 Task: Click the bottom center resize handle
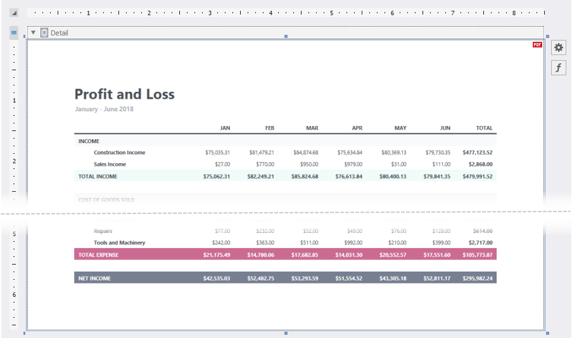click(x=286, y=334)
